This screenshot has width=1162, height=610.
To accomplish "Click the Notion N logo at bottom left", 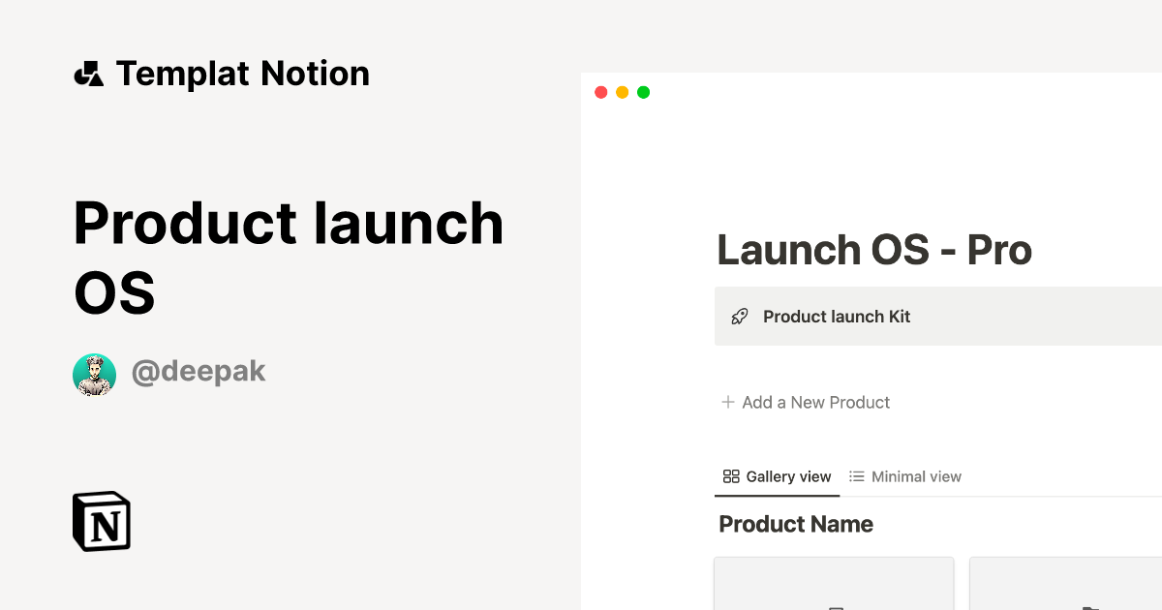I will [101, 521].
